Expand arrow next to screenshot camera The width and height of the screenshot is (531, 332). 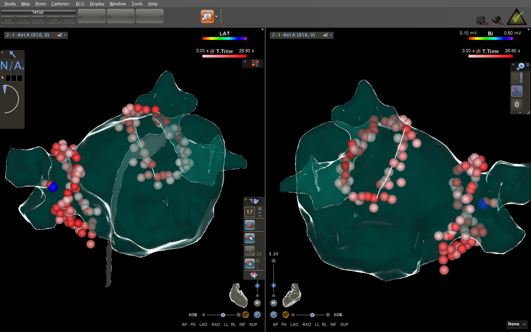217,17
